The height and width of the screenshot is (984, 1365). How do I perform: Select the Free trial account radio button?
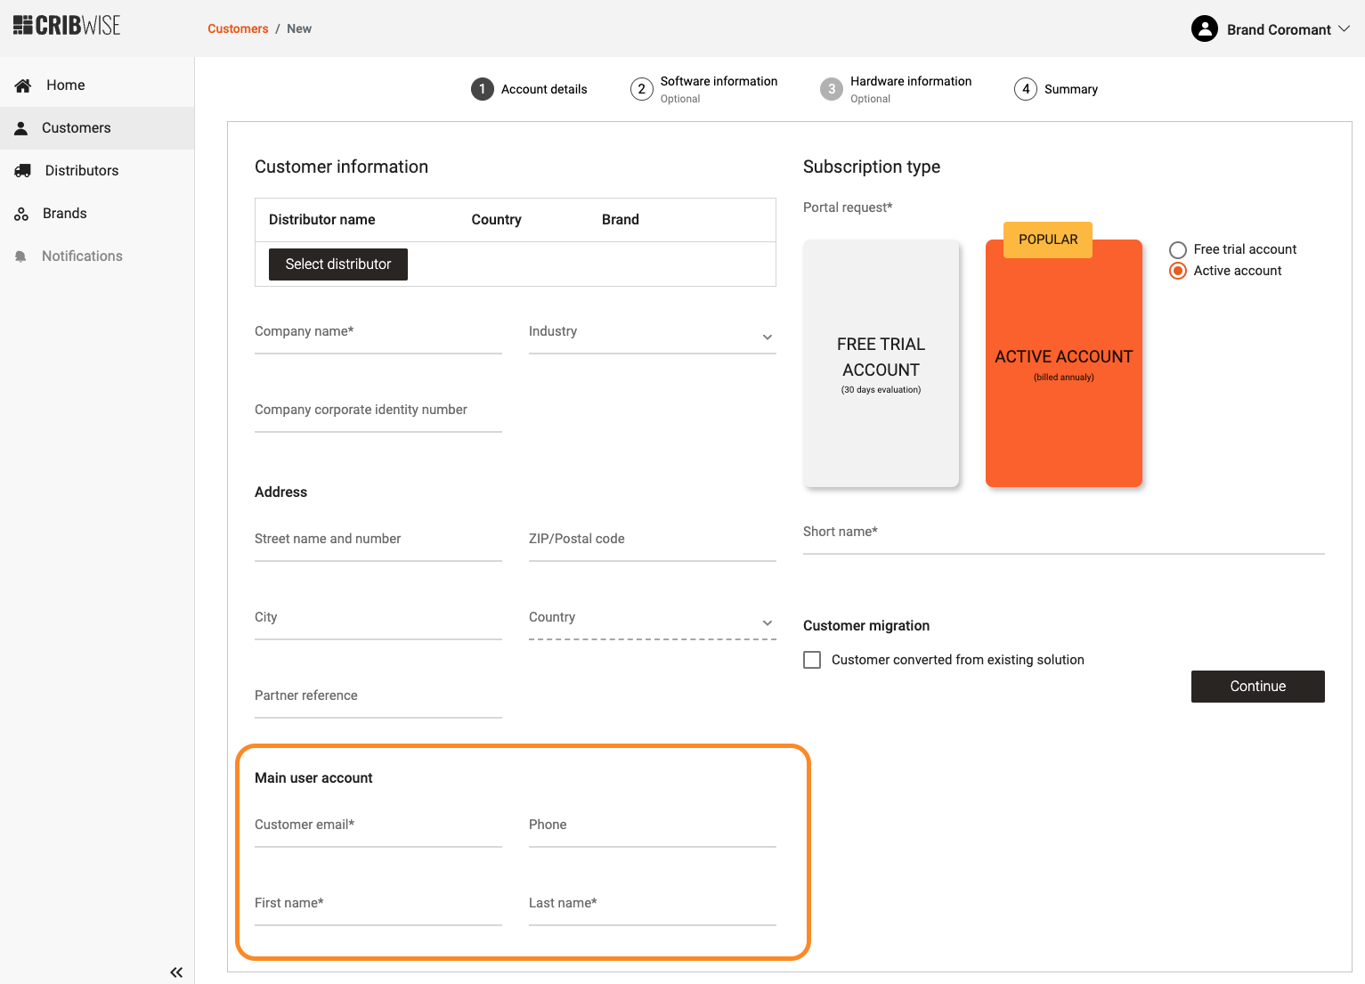[1178, 250]
